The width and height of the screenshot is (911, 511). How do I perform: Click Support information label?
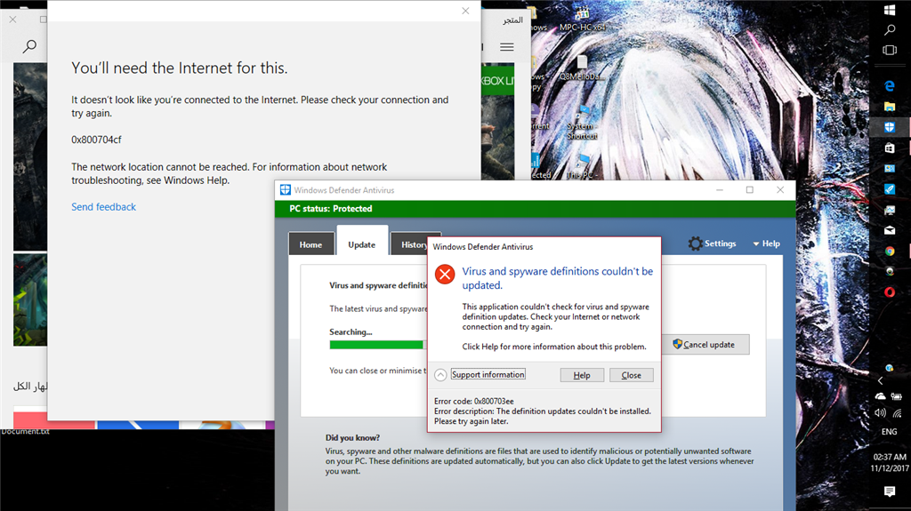click(x=488, y=374)
